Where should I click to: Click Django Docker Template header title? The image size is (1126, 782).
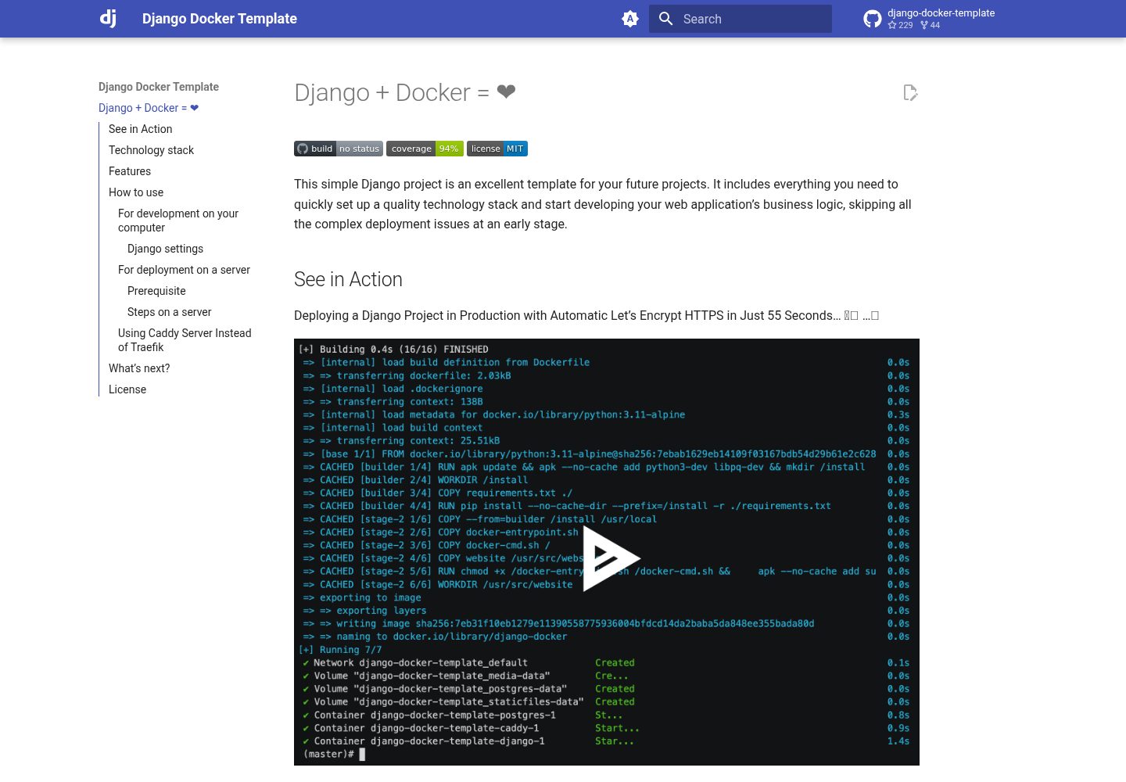pos(220,19)
